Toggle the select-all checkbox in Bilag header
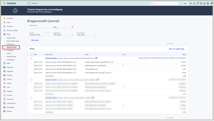 (31, 55)
